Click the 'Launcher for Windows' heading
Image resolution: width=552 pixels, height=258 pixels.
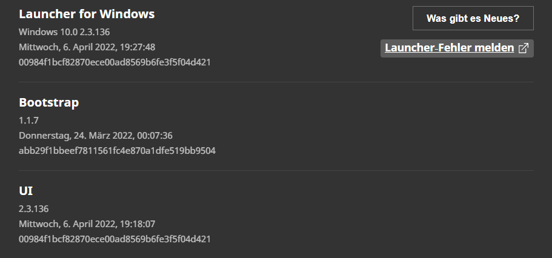pyautogui.click(x=87, y=14)
